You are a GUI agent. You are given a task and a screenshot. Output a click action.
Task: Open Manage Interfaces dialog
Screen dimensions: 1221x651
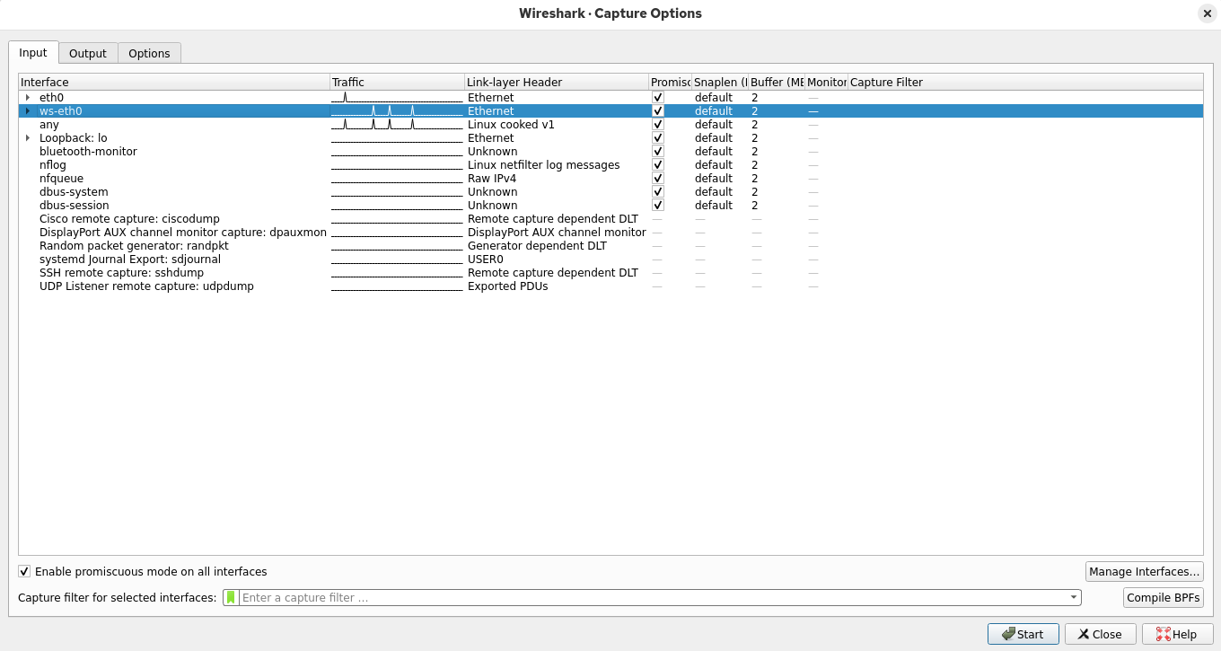pyautogui.click(x=1144, y=572)
